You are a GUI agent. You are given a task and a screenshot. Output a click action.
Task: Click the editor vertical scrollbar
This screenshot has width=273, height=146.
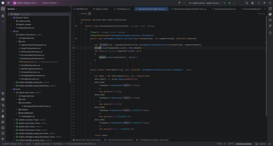coord(266,66)
